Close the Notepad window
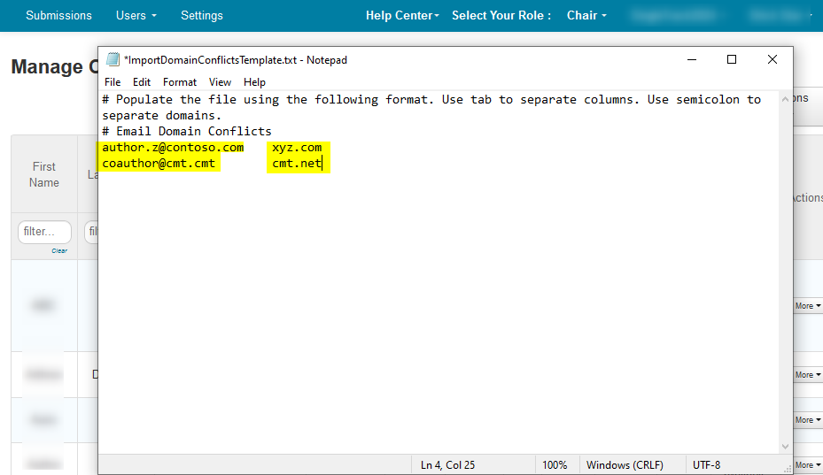 tap(773, 59)
